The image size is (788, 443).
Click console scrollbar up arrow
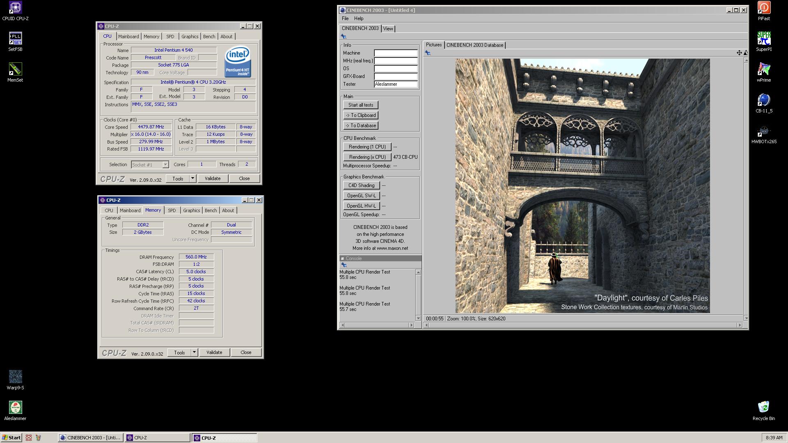[418, 272]
